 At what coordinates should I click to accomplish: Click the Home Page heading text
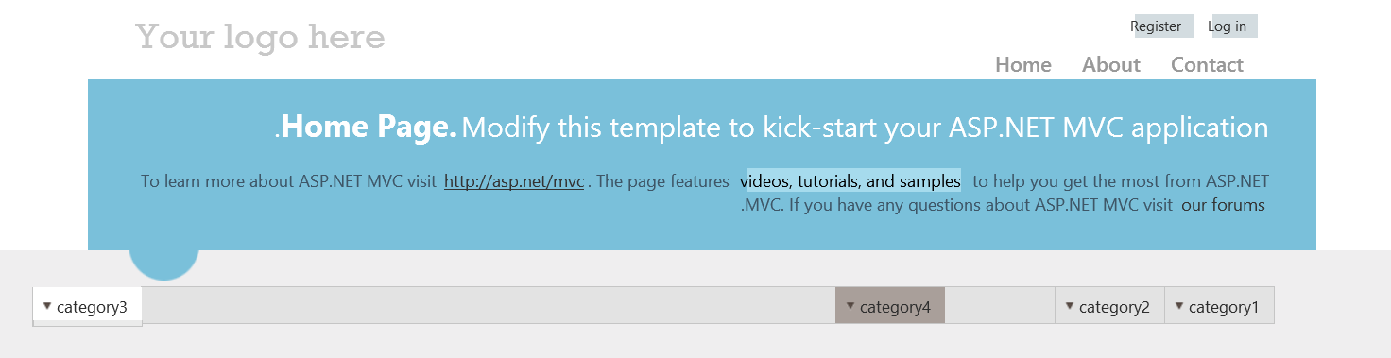point(369,127)
